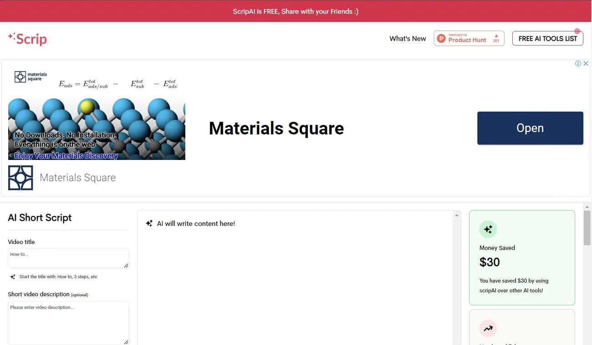Click the page vertical scrollbar thumb

point(587,227)
